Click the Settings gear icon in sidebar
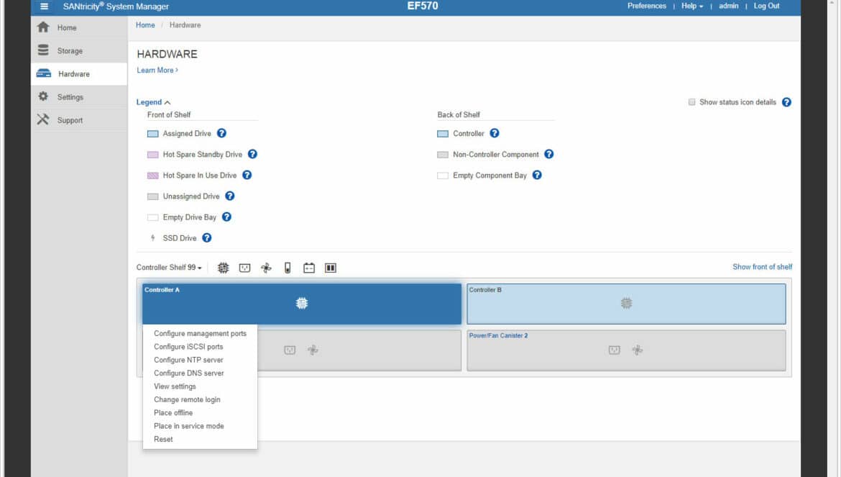841x477 pixels. click(x=43, y=96)
